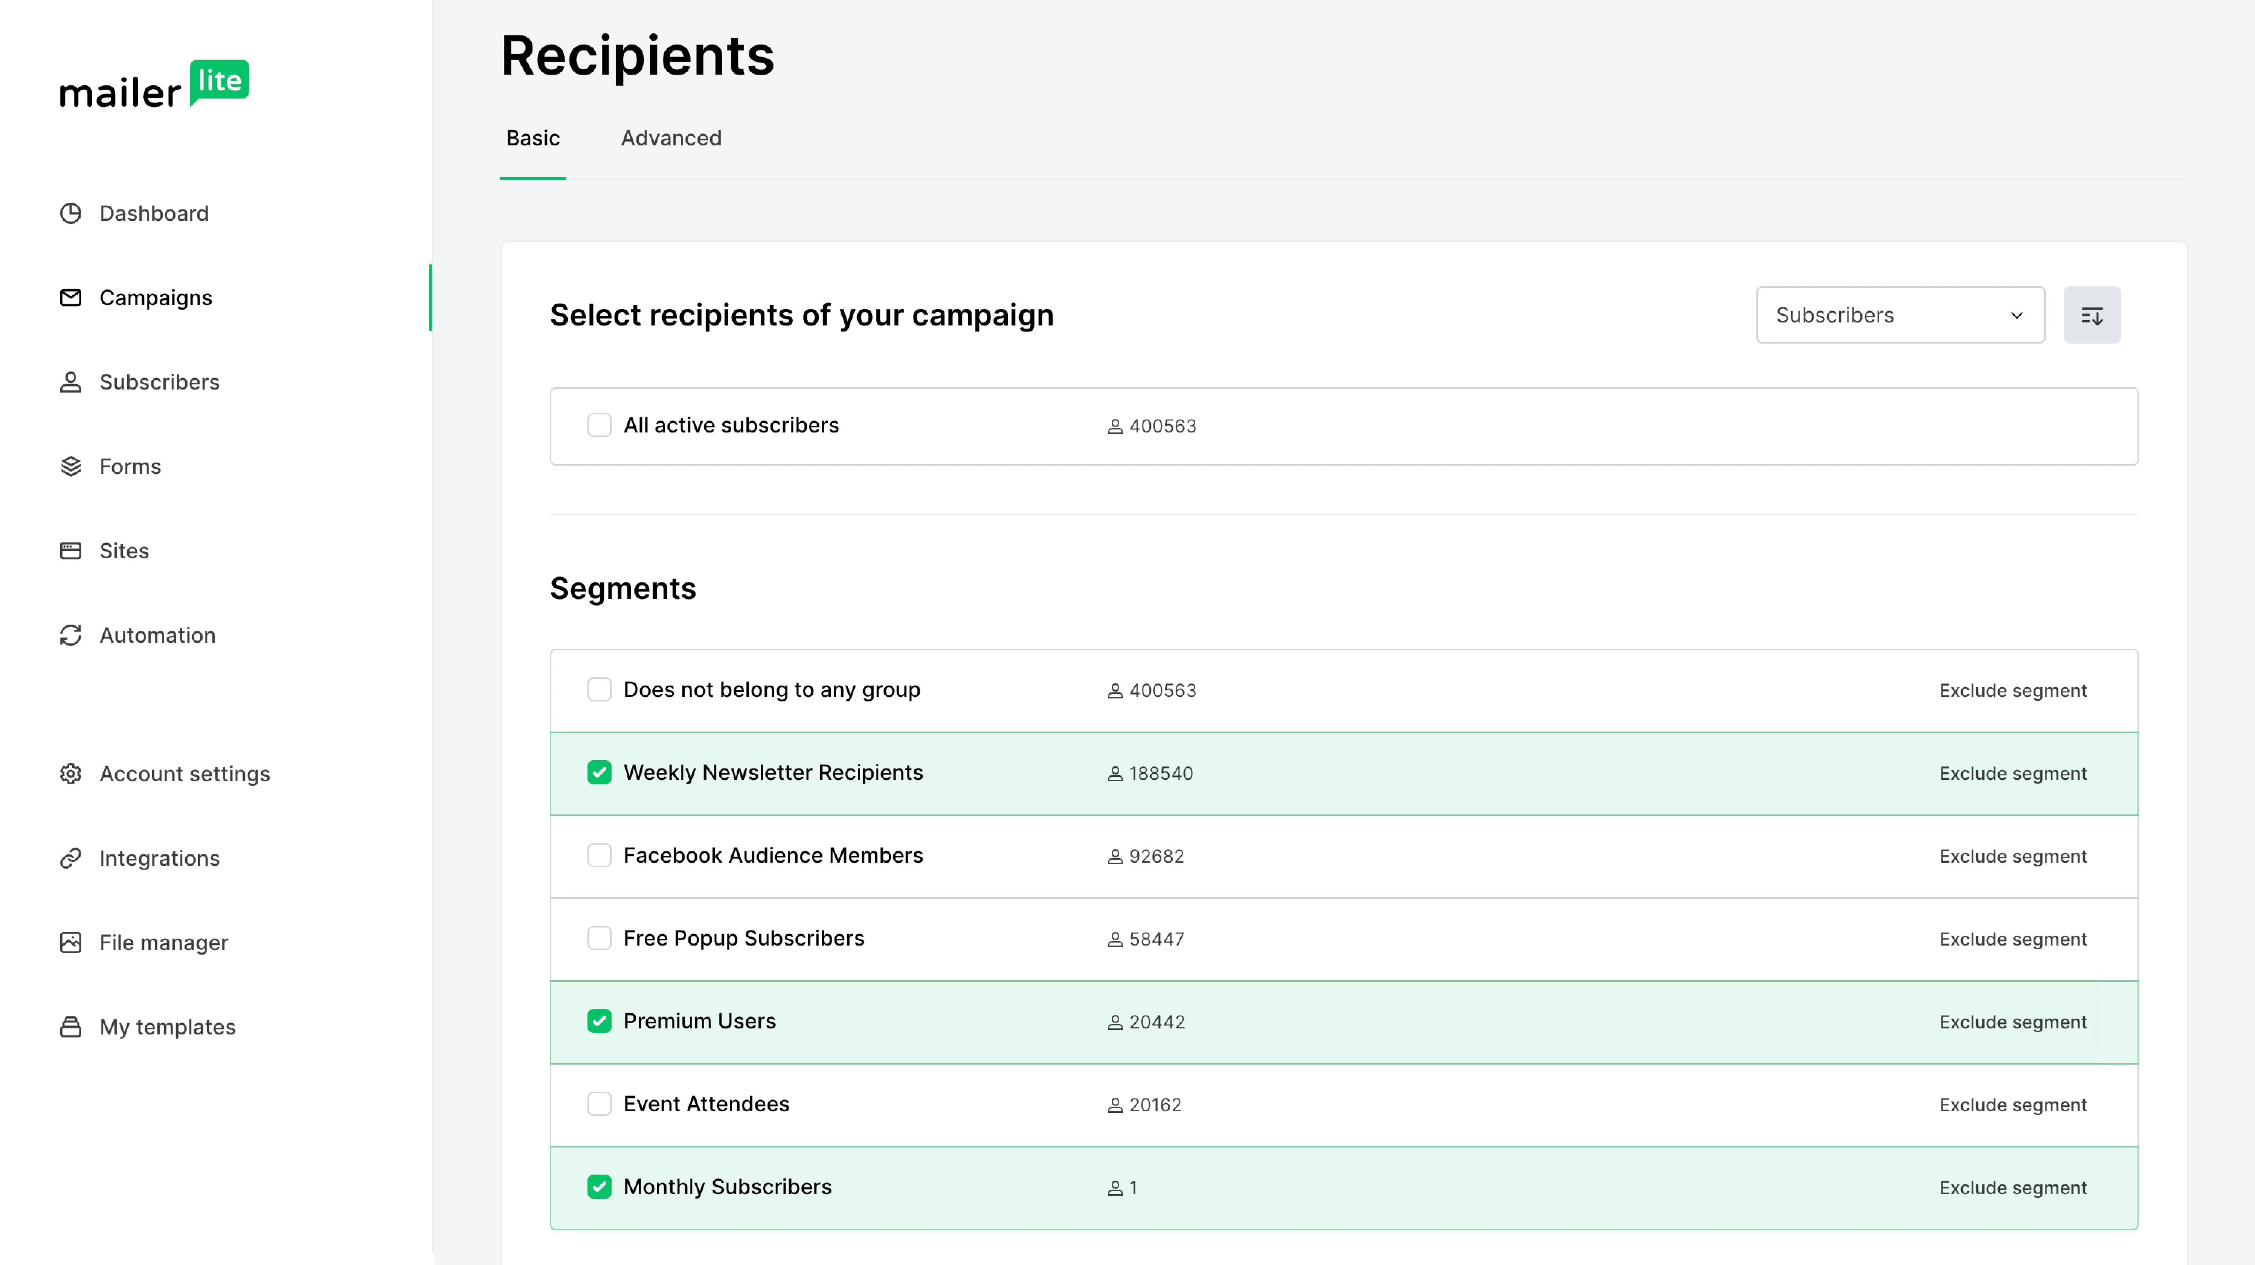
Task: Go to Subscribers page in sidebar
Action: [159, 383]
